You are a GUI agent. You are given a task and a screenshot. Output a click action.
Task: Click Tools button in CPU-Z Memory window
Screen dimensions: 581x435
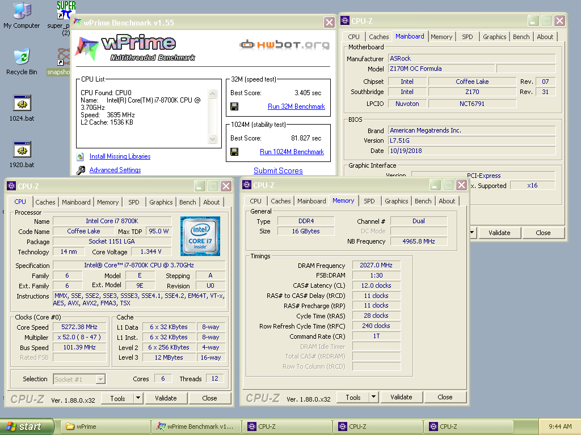[x=353, y=397]
